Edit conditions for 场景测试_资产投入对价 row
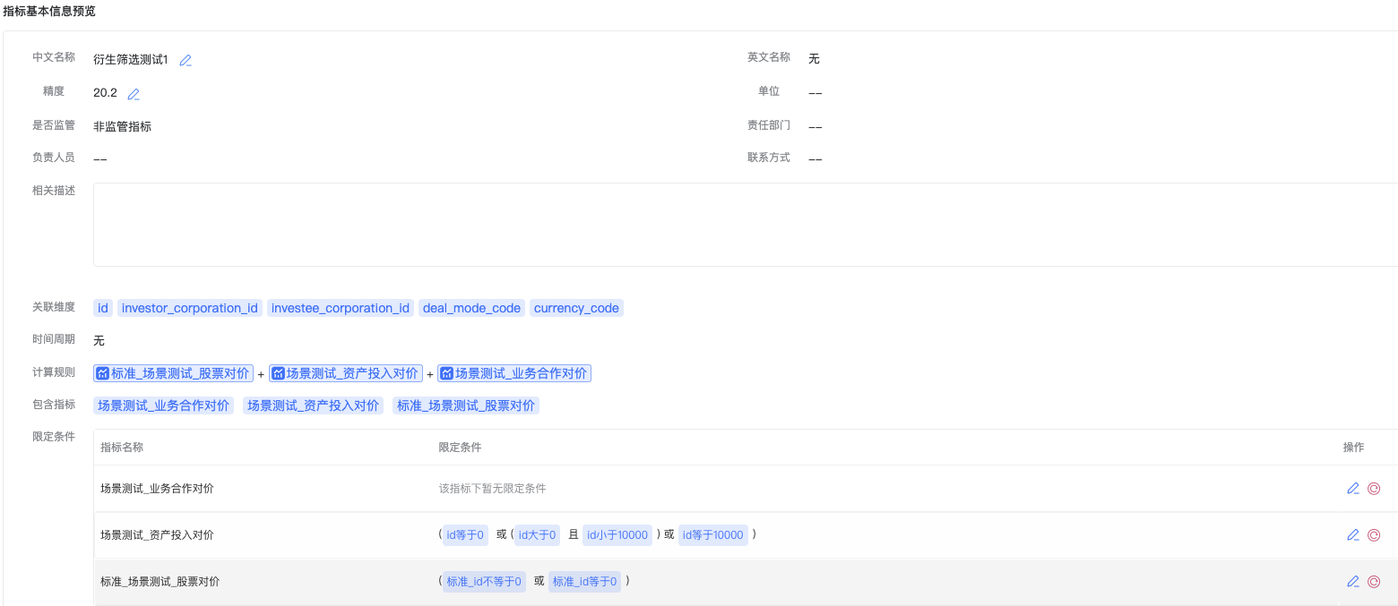1398x606 pixels. (1353, 535)
